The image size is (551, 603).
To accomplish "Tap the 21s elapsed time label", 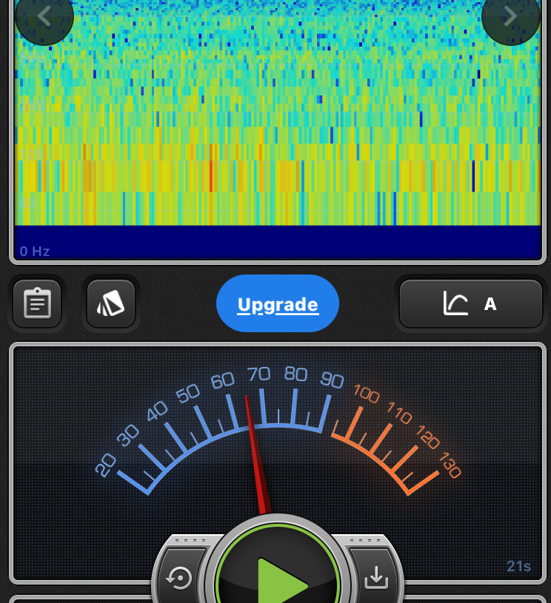I will tap(518, 567).
